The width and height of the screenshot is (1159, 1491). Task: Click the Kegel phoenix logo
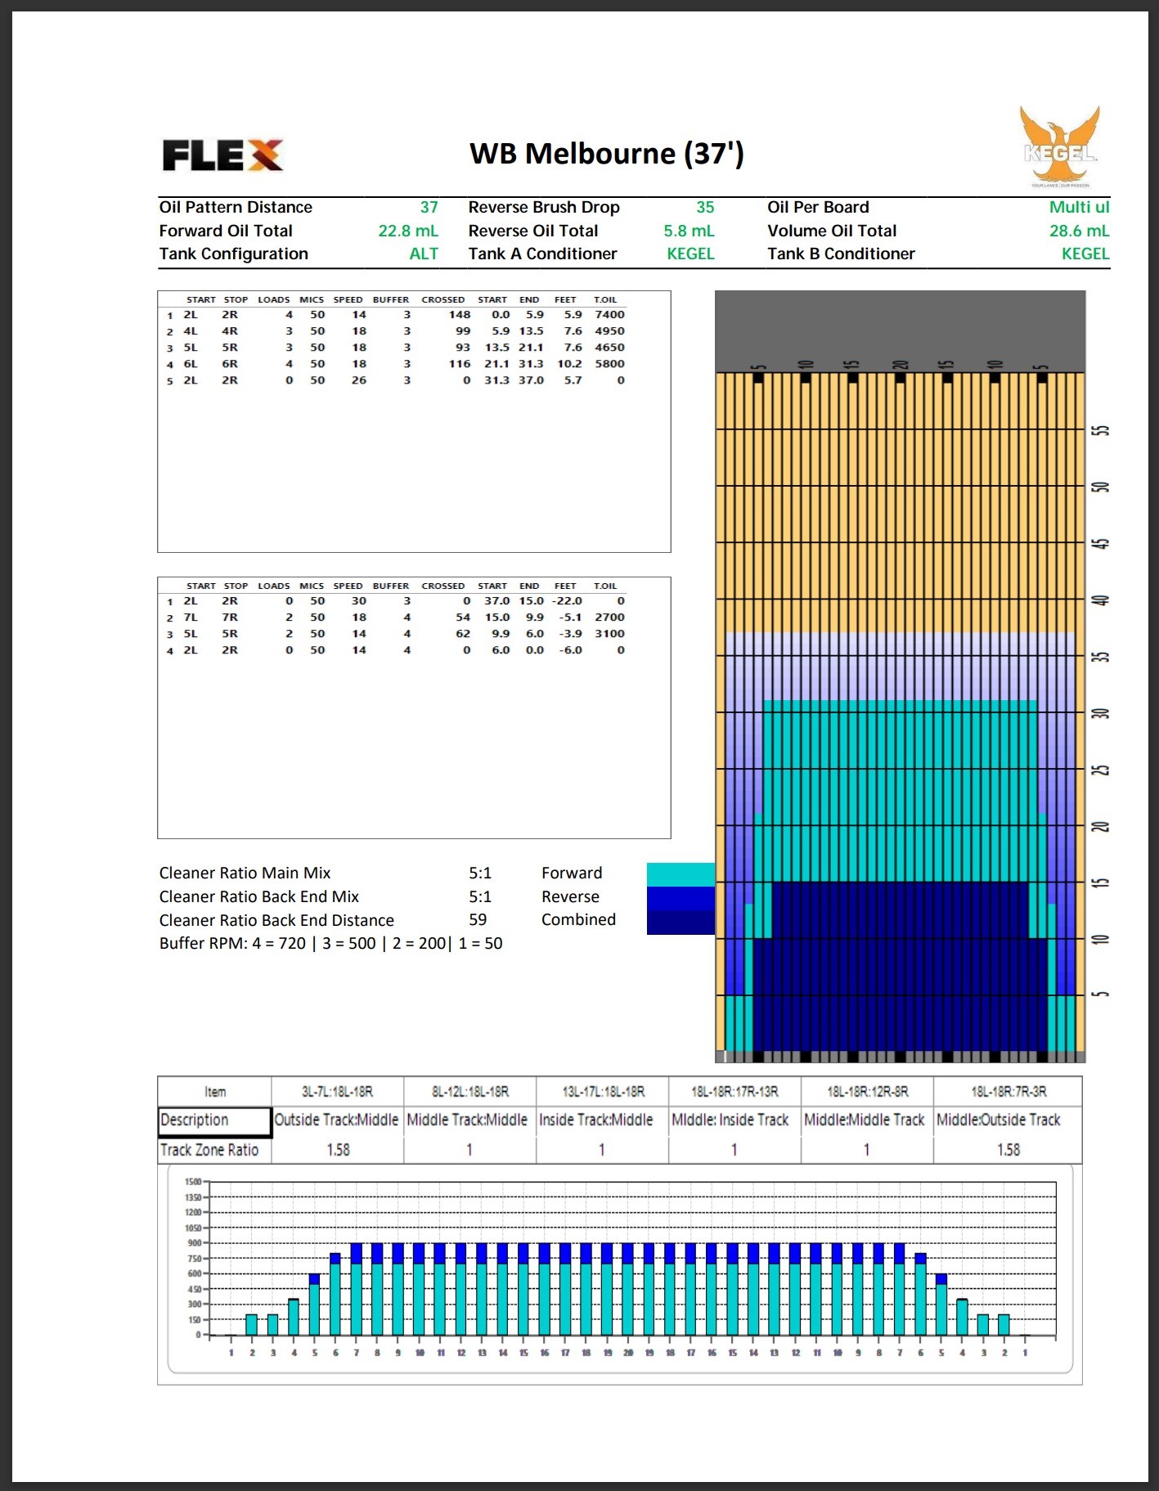[x=1059, y=147]
